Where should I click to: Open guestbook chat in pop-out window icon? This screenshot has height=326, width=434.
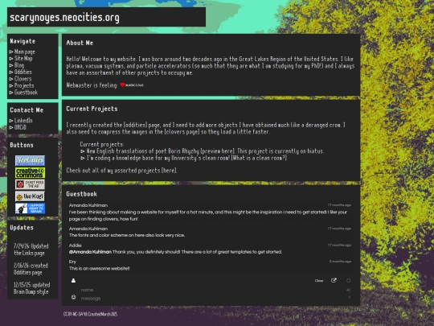pos(334,281)
